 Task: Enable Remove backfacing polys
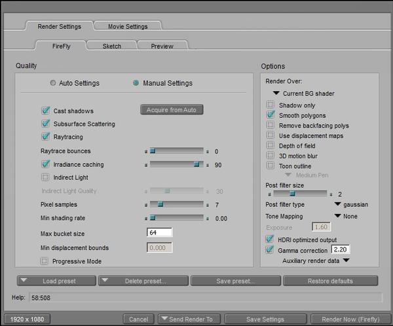tap(271, 125)
